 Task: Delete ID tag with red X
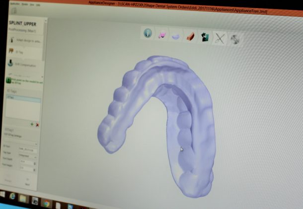pyautogui.click(x=37, y=125)
